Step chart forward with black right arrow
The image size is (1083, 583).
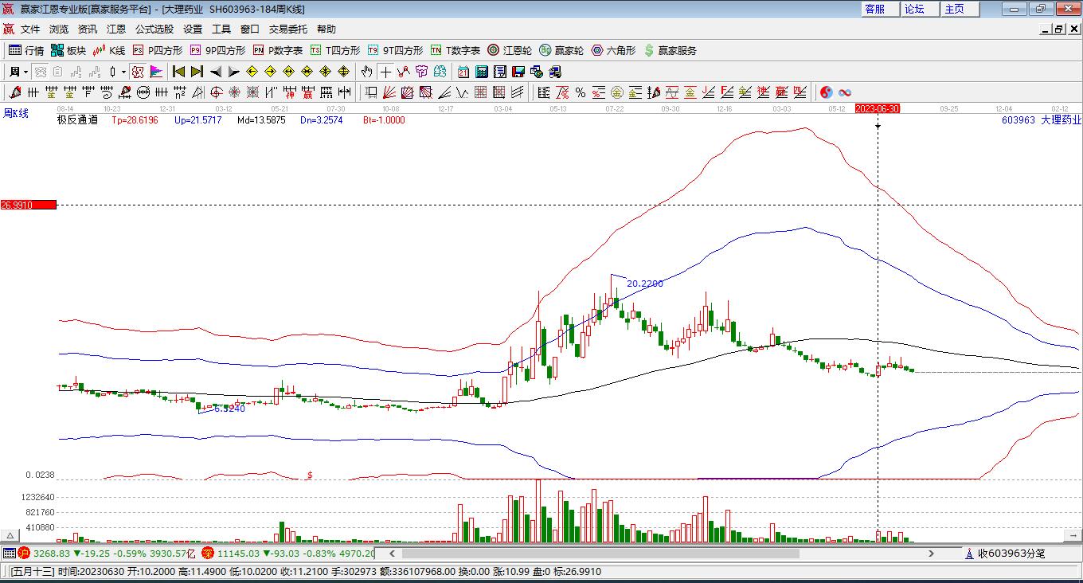click(233, 72)
